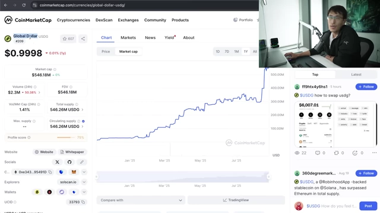Open more options on ff9htx4y6hs1 post
The height and width of the screenshot is (213, 380).
(x=375, y=153)
